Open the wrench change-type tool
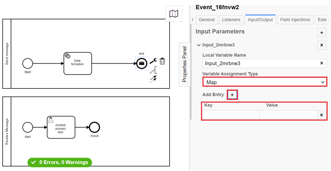The height and width of the screenshot is (171, 331). point(153,61)
